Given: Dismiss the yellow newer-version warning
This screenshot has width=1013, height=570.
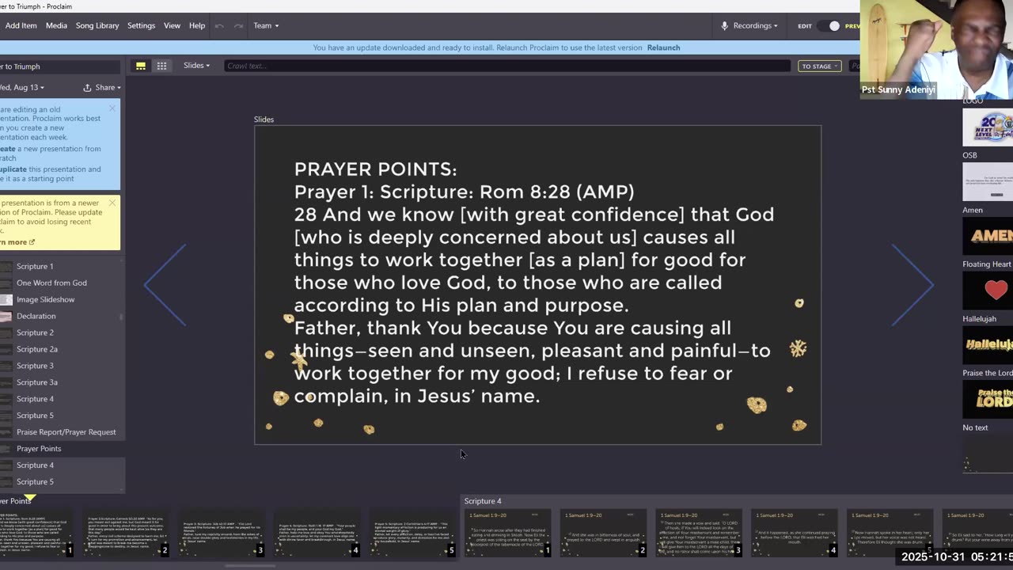Looking at the screenshot, I should (x=112, y=203).
